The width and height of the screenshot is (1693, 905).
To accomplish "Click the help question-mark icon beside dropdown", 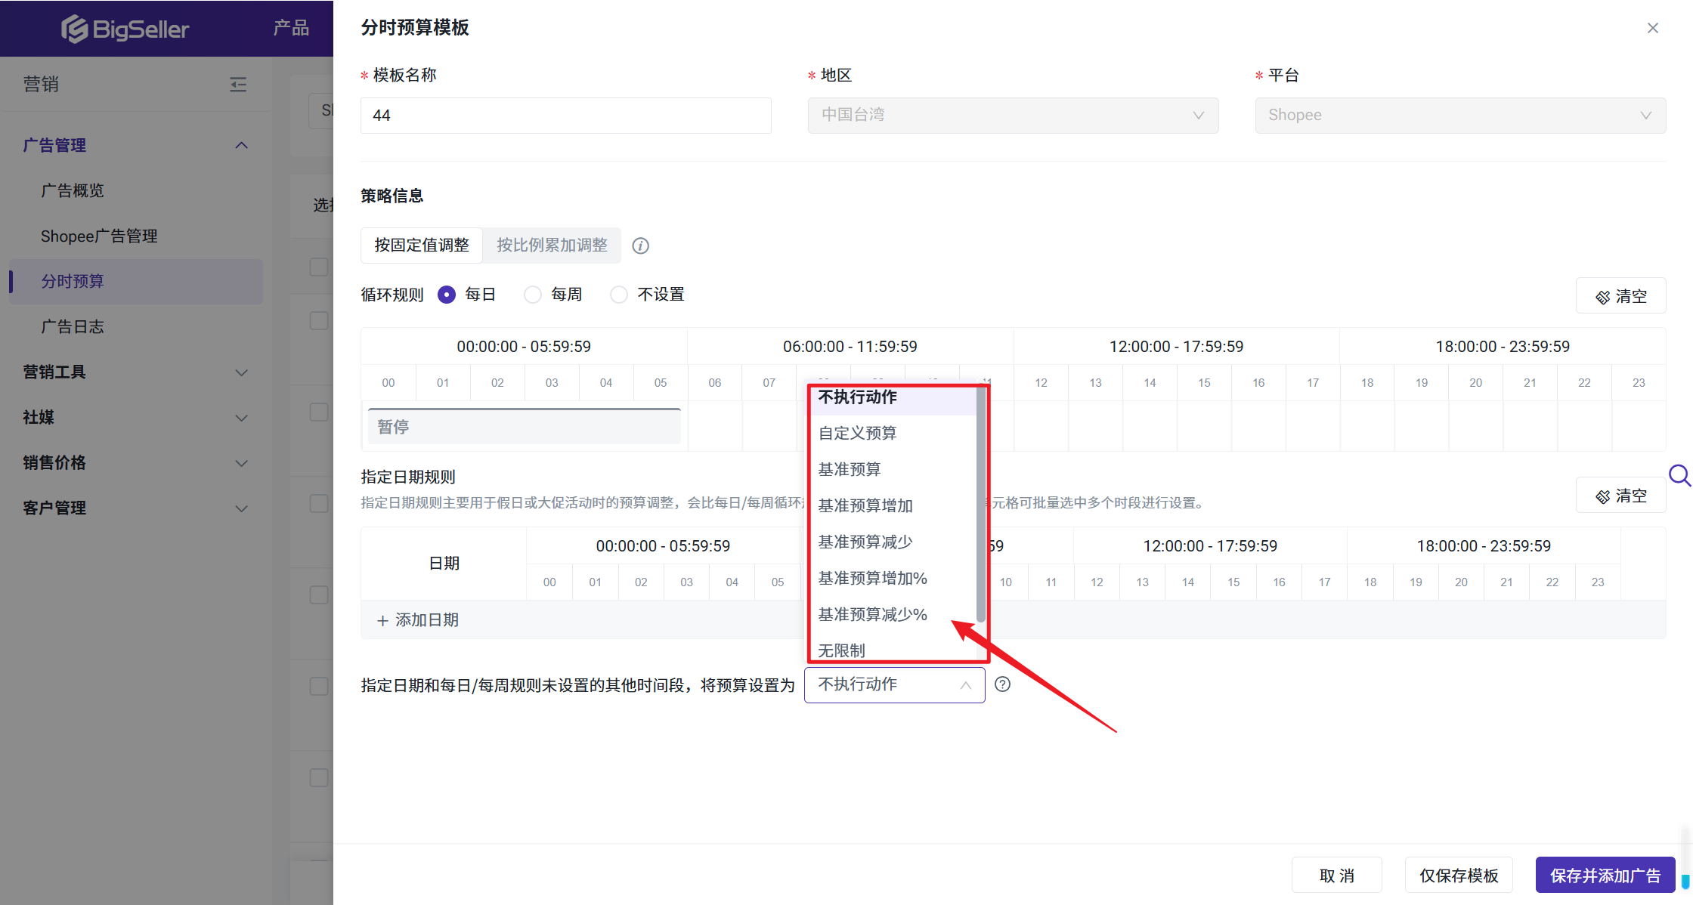I will point(1002,684).
